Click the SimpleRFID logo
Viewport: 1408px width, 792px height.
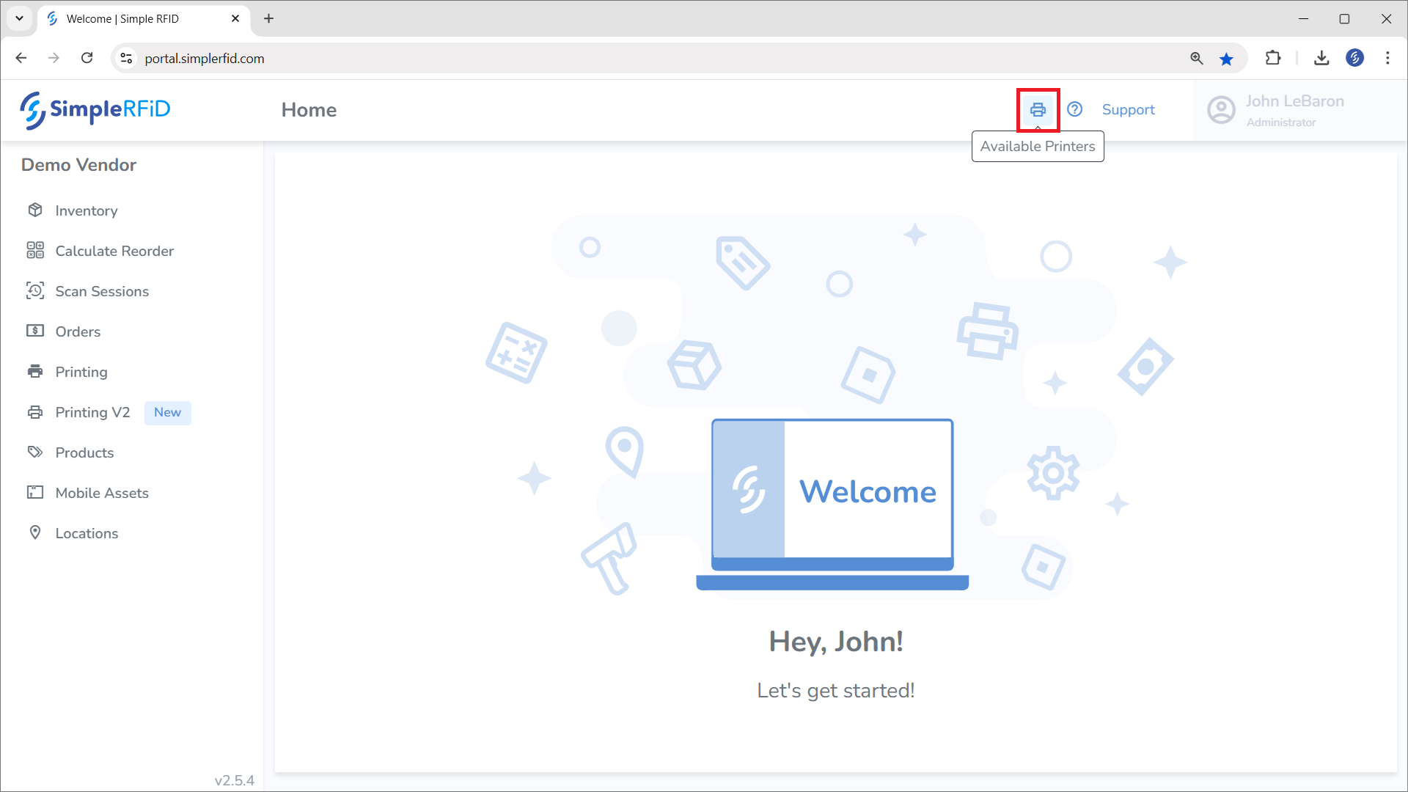tap(95, 110)
